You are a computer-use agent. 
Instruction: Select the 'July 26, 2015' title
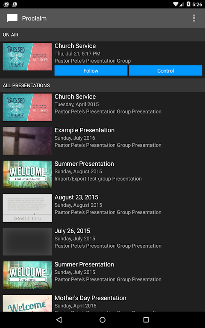(x=72, y=231)
